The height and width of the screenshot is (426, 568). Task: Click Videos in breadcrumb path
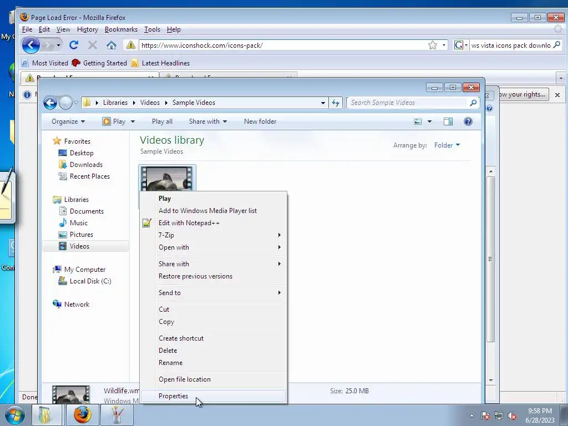pyautogui.click(x=150, y=103)
